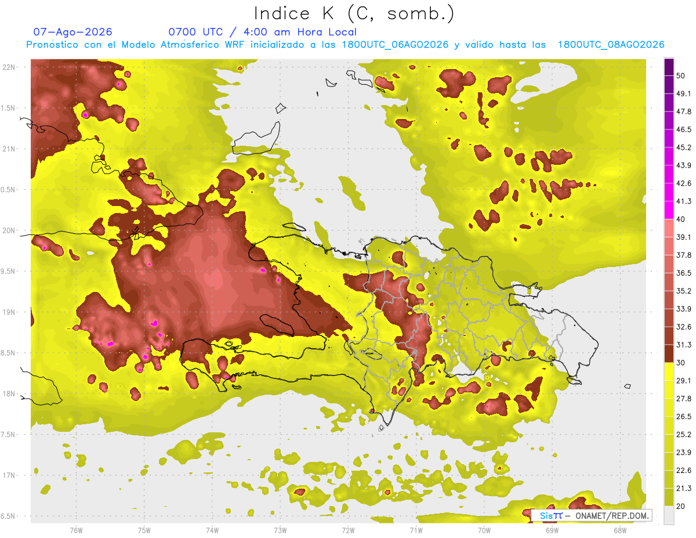696x538 pixels.
Task: Click the colorbar value '47.8'
Action: click(x=684, y=111)
